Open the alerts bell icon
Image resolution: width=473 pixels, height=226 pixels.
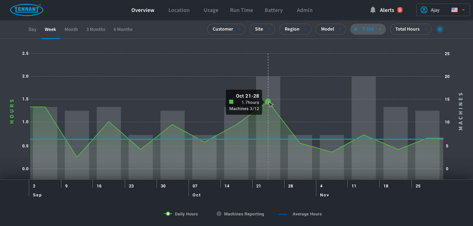click(x=373, y=10)
